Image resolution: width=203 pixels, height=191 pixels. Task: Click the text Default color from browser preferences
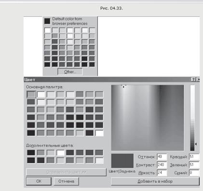[70, 21]
